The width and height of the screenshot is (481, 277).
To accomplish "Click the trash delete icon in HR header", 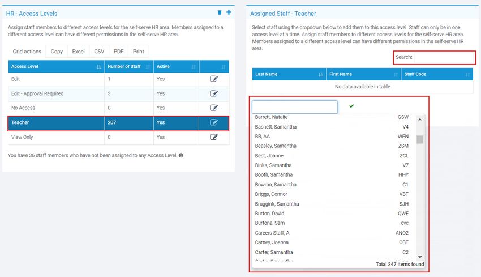I will [x=220, y=12].
